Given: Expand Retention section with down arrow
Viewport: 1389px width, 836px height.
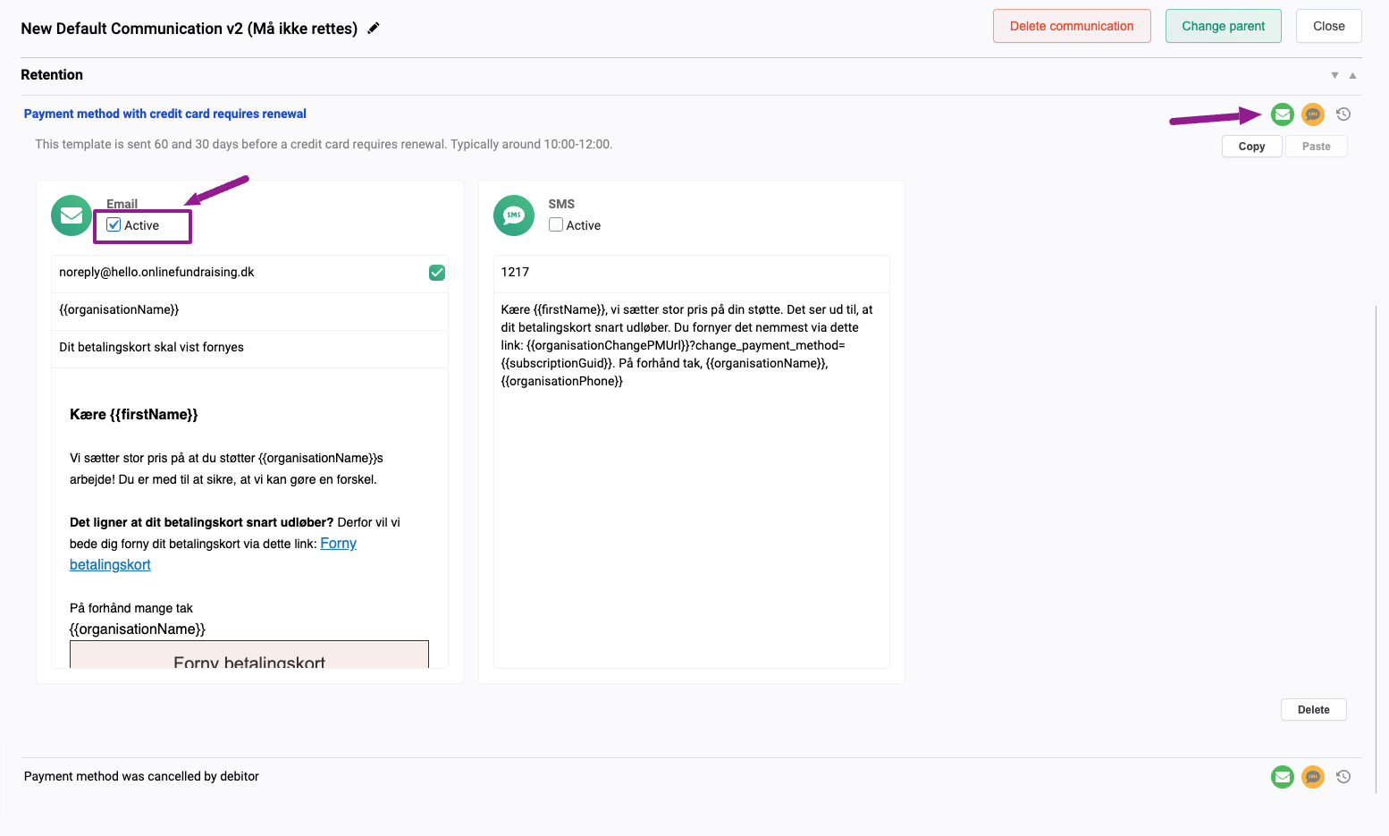Looking at the screenshot, I should click(x=1334, y=76).
